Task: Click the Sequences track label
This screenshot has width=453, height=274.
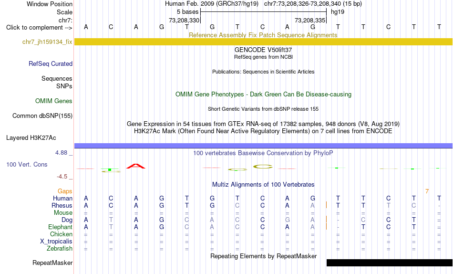Action: tap(57, 78)
